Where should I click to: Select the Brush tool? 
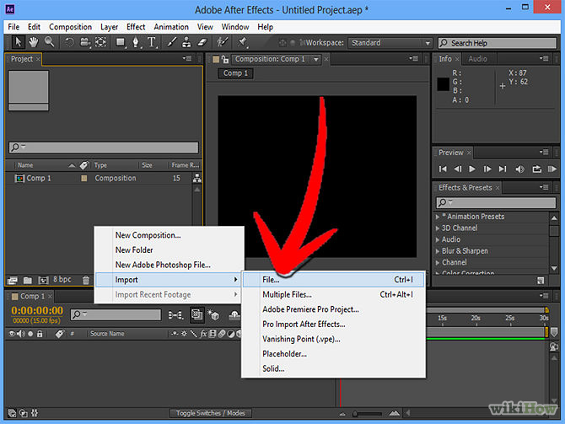(171, 42)
